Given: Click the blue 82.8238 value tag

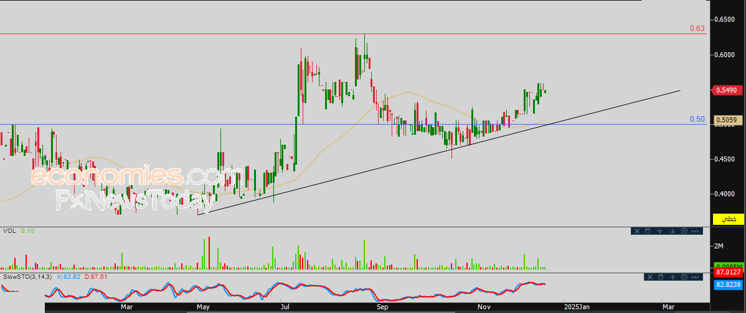Looking at the screenshot, I should (x=727, y=284).
